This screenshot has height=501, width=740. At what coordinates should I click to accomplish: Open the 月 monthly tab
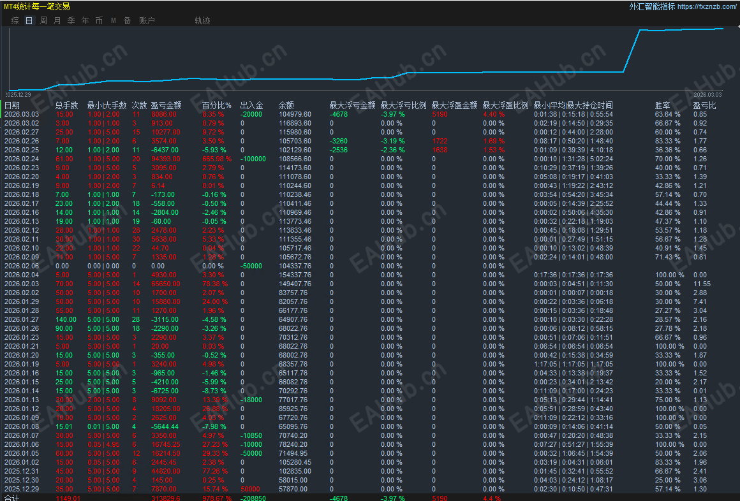coord(57,21)
